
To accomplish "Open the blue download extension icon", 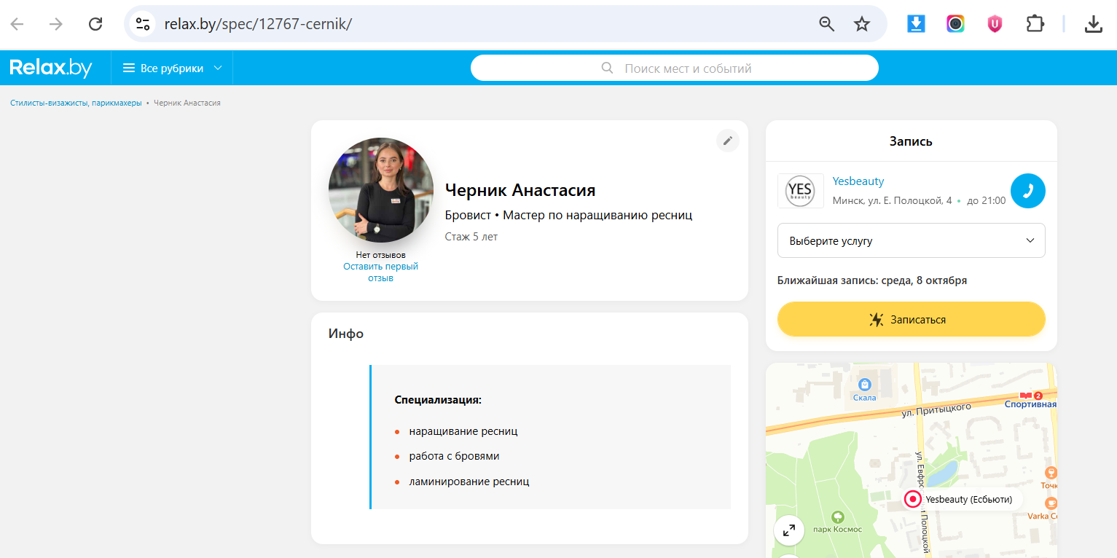I will click(916, 24).
